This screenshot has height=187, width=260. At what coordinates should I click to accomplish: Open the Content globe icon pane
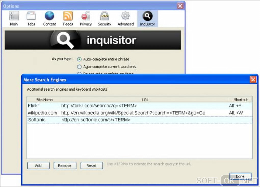[x=49, y=19]
